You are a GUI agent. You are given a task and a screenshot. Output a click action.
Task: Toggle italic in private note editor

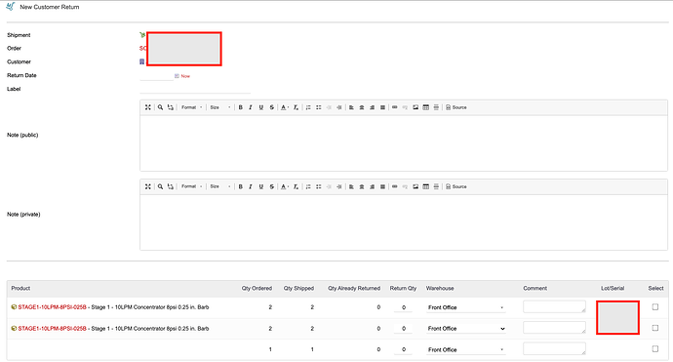click(251, 186)
